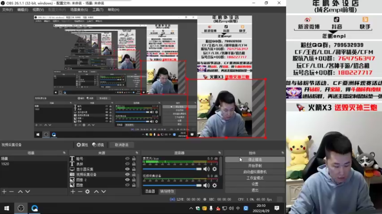Image resolution: width=382 pixels, height=214 pixels.
Task: Open the 工具(T) menu
Action: pos(98,10)
